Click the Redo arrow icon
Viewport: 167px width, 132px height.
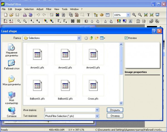[x=44, y=15]
